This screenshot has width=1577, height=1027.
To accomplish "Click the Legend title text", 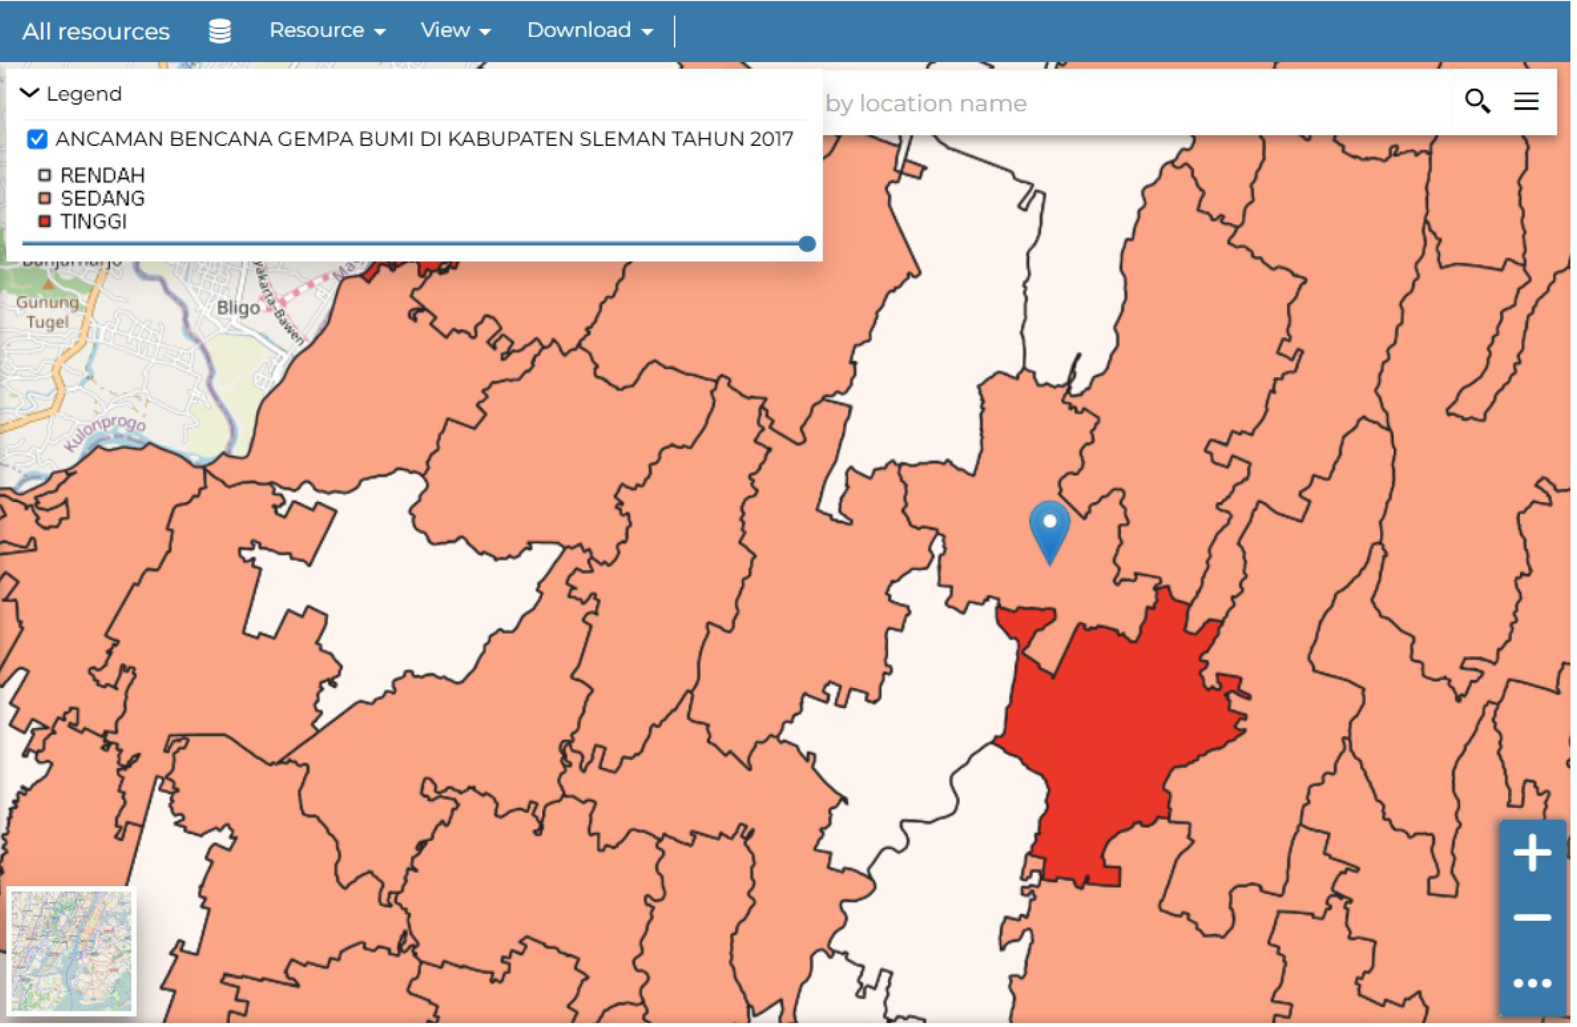I will click(84, 94).
